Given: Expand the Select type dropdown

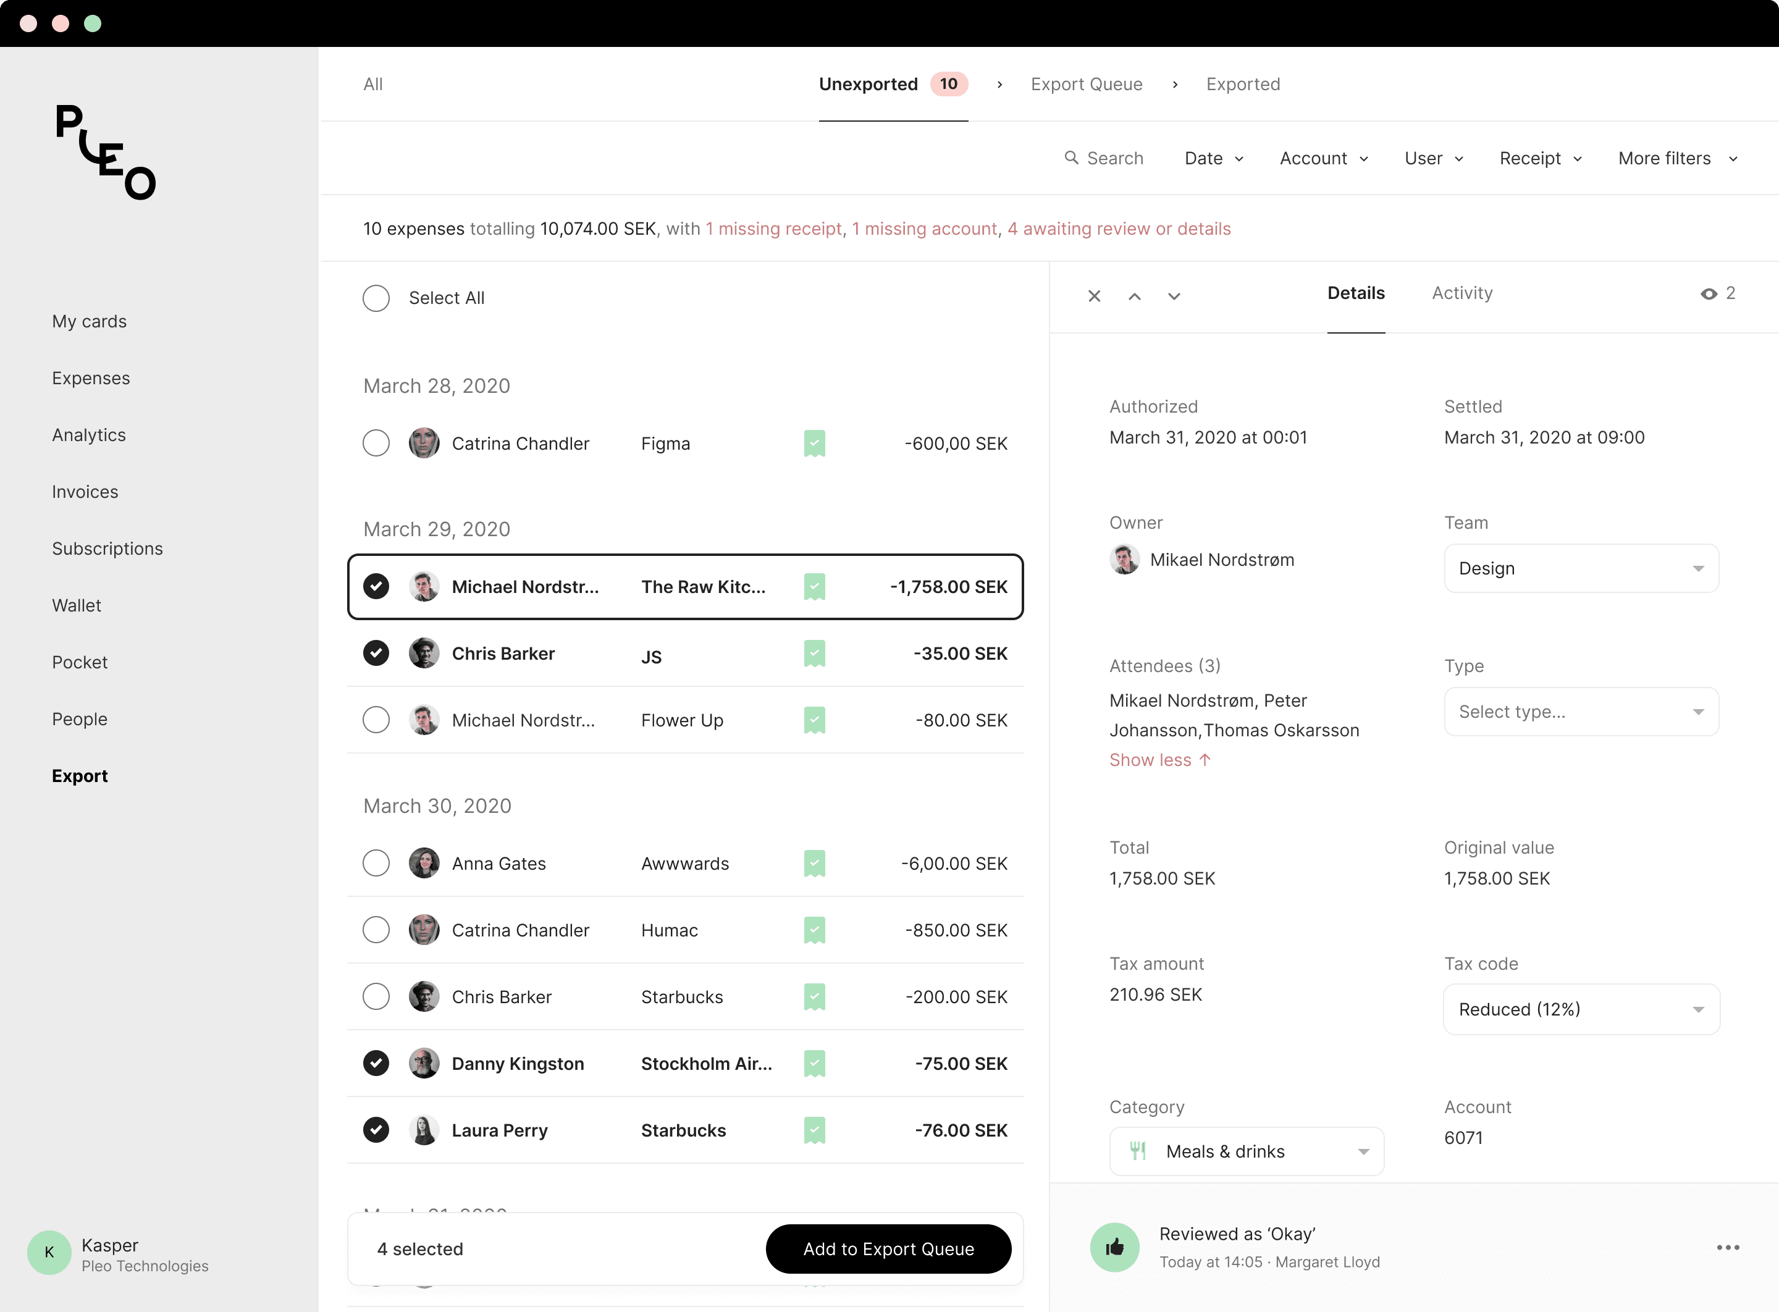Looking at the screenshot, I should tap(1581, 712).
